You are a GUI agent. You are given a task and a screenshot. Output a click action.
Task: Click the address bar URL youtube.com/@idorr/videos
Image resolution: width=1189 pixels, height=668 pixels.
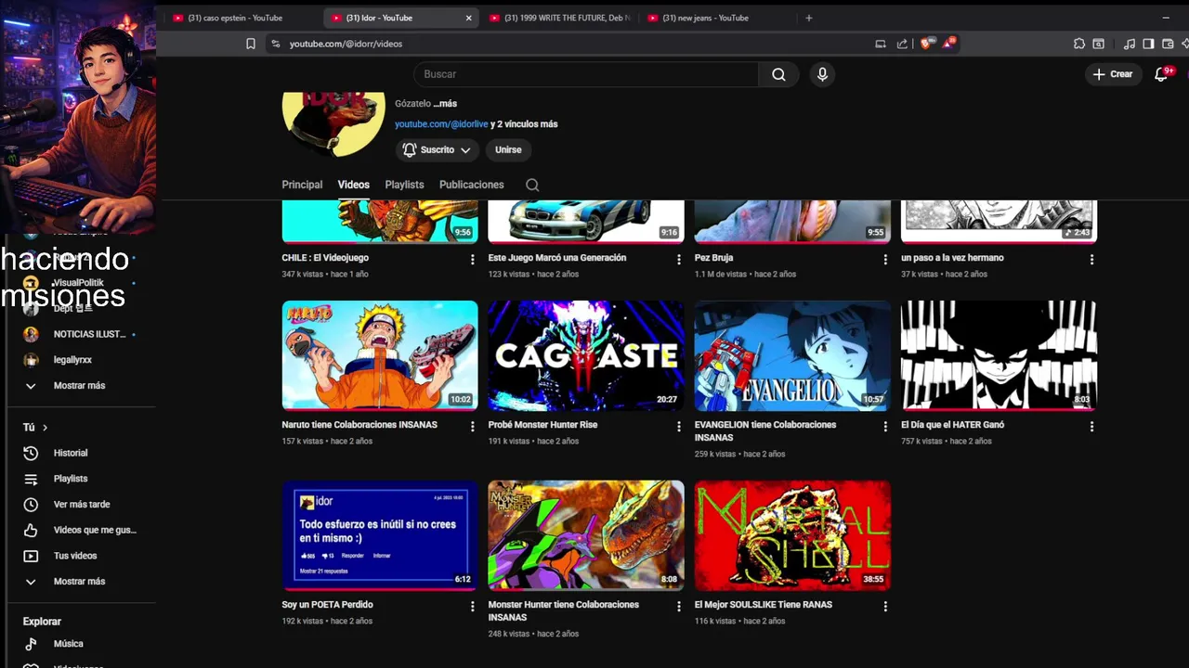point(346,44)
